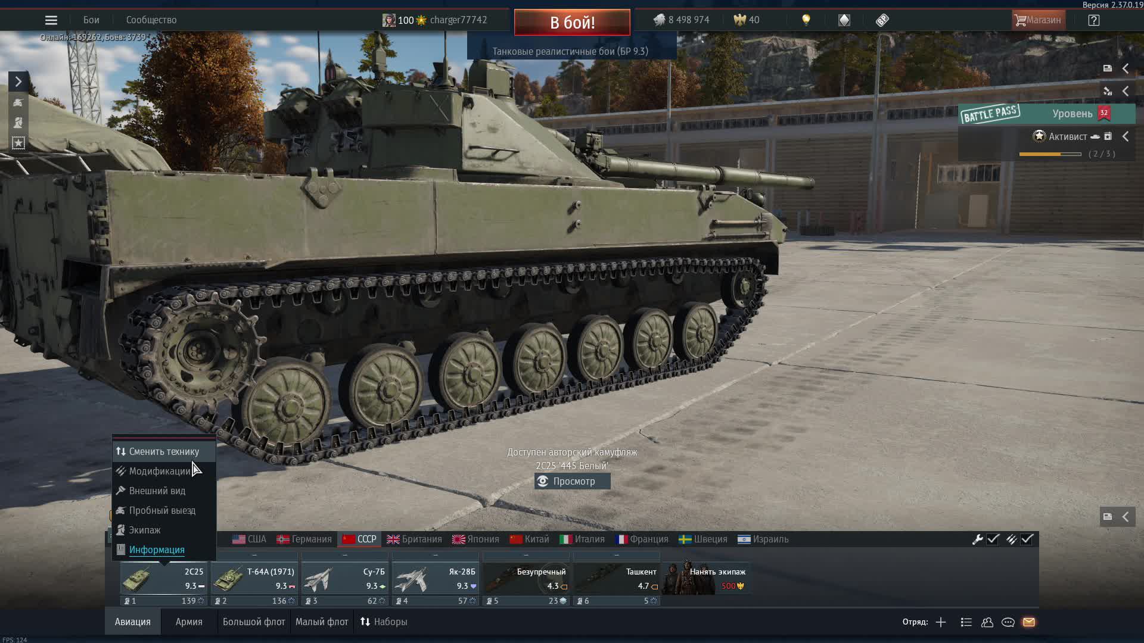Expand the left sidebar arrow panel
Screen dimensions: 1144x643
[x=18, y=81]
